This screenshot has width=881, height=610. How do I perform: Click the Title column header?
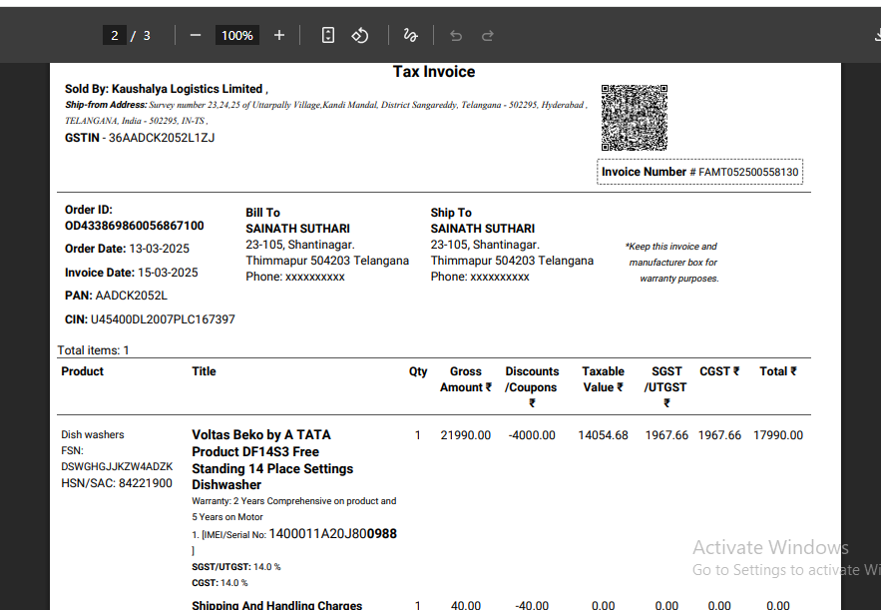click(204, 371)
